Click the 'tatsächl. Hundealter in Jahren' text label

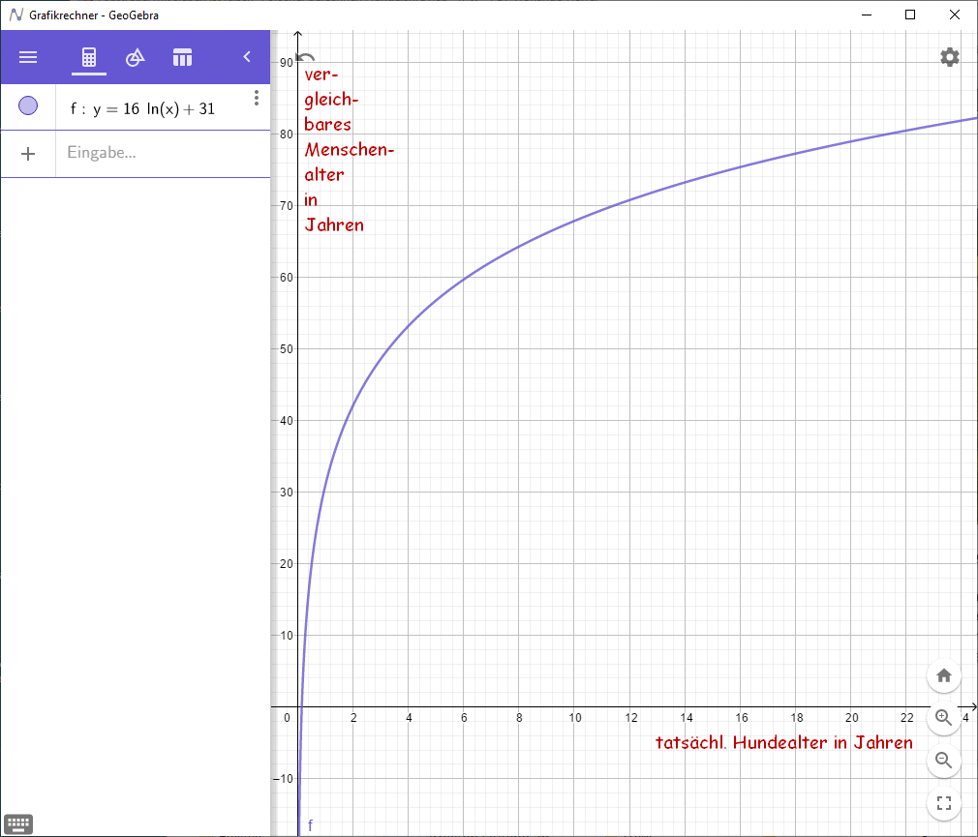pos(783,743)
